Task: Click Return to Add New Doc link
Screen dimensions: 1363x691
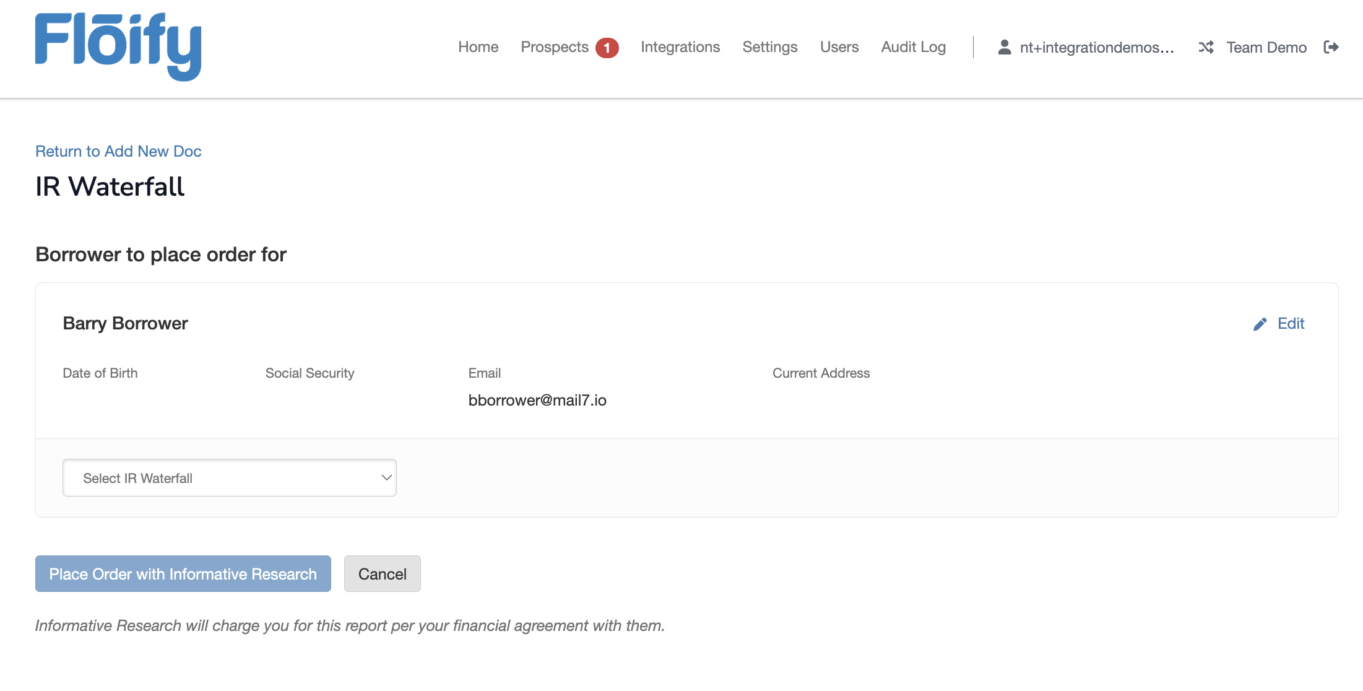Action: (x=118, y=151)
